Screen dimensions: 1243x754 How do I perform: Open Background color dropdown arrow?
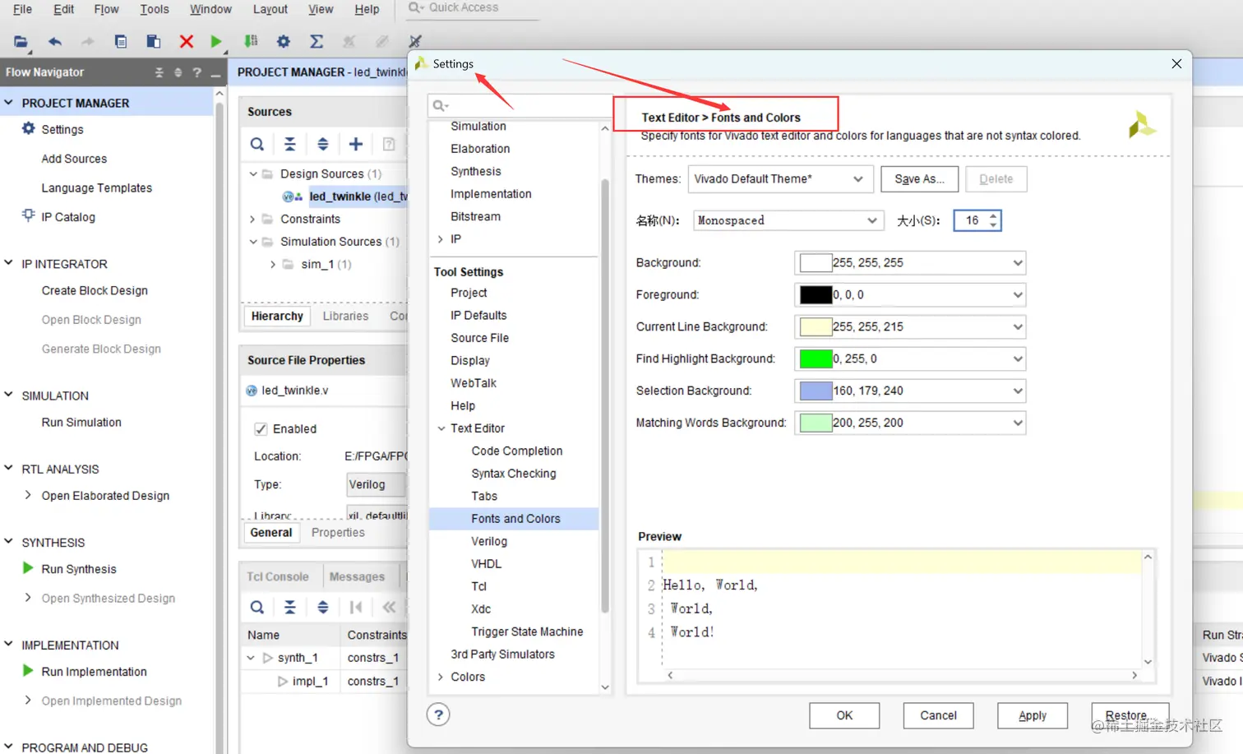pyautogui.click(x=1018, y=263)
